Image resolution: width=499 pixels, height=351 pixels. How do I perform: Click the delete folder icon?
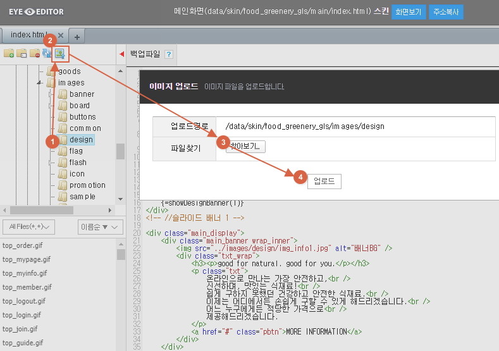(34, 54)
